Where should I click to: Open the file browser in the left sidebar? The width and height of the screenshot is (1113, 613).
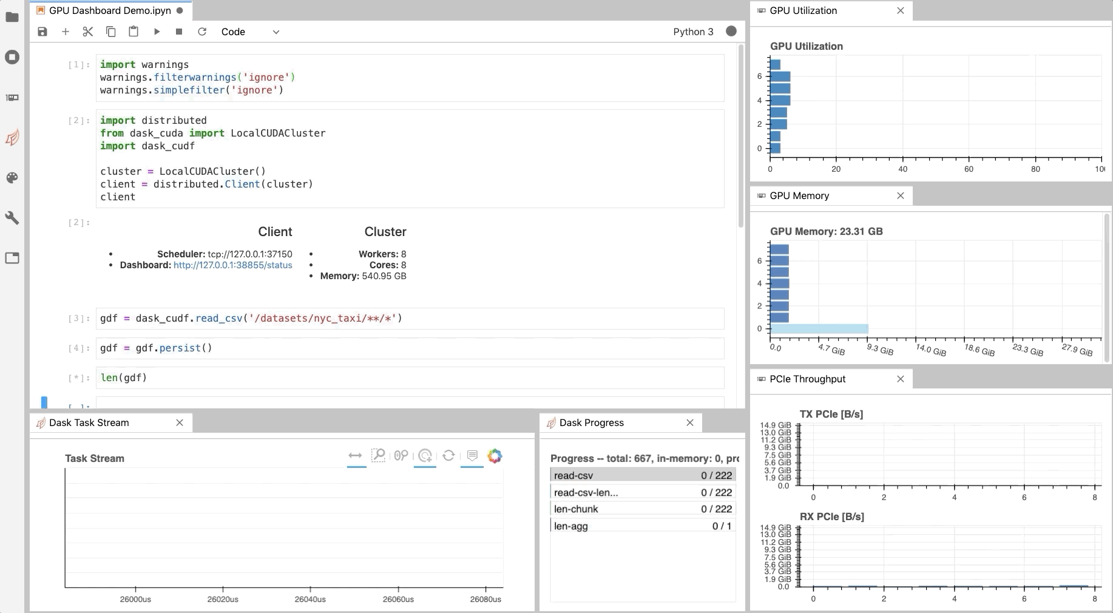pos(12,18)
